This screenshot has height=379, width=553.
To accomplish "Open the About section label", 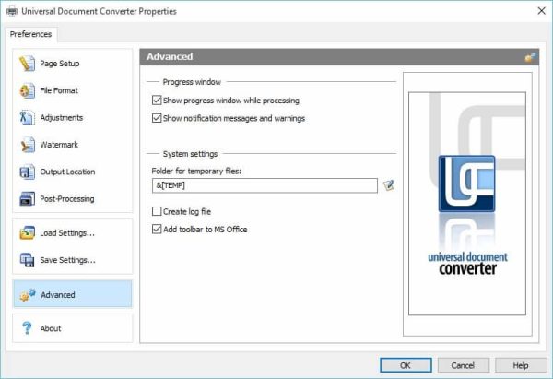I will click(51, 328).
